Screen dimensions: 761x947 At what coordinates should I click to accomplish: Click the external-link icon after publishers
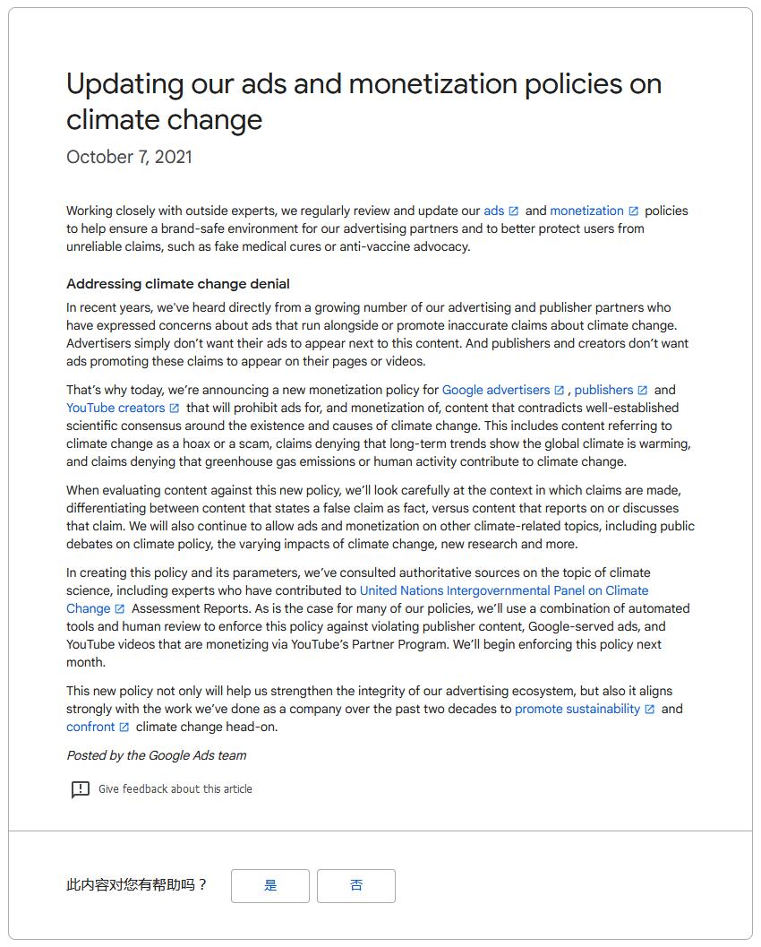click(x=643, y=391)
